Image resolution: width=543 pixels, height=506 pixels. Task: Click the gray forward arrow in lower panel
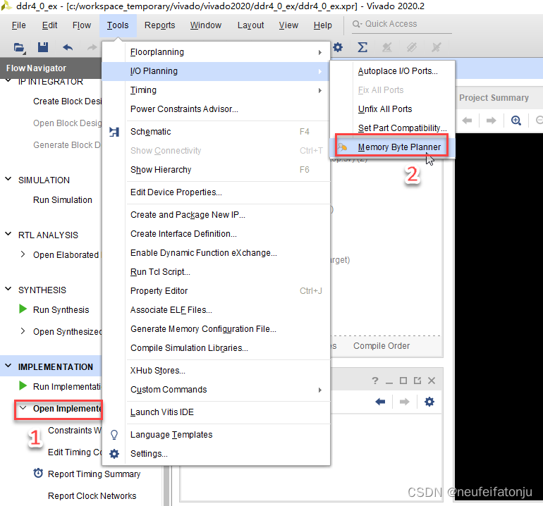405,402
